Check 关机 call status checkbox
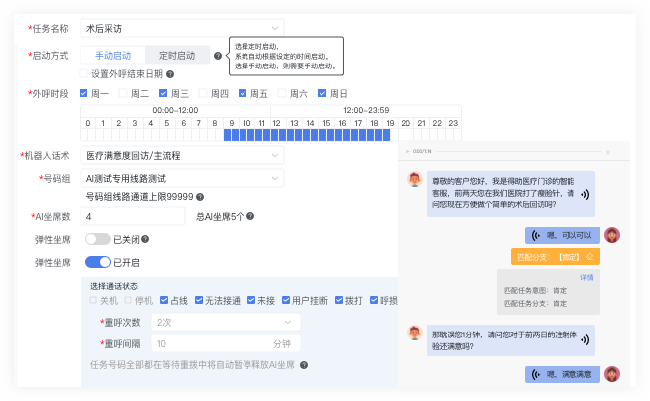650x401 pixels. pos(93,300)
